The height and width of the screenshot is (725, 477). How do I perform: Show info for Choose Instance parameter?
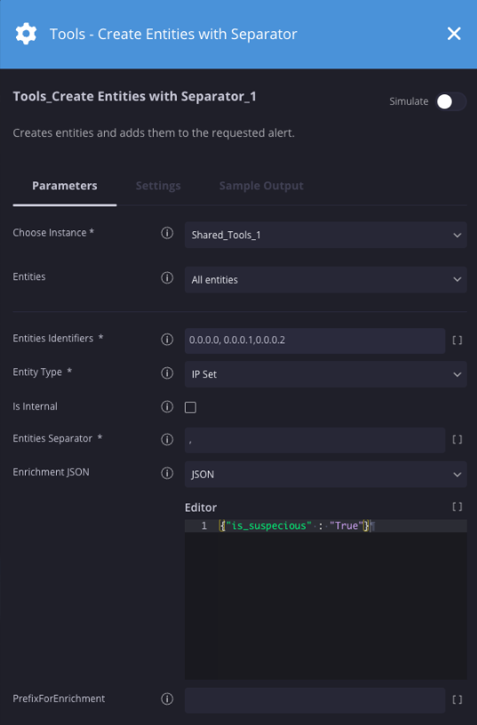click(167, 233)
